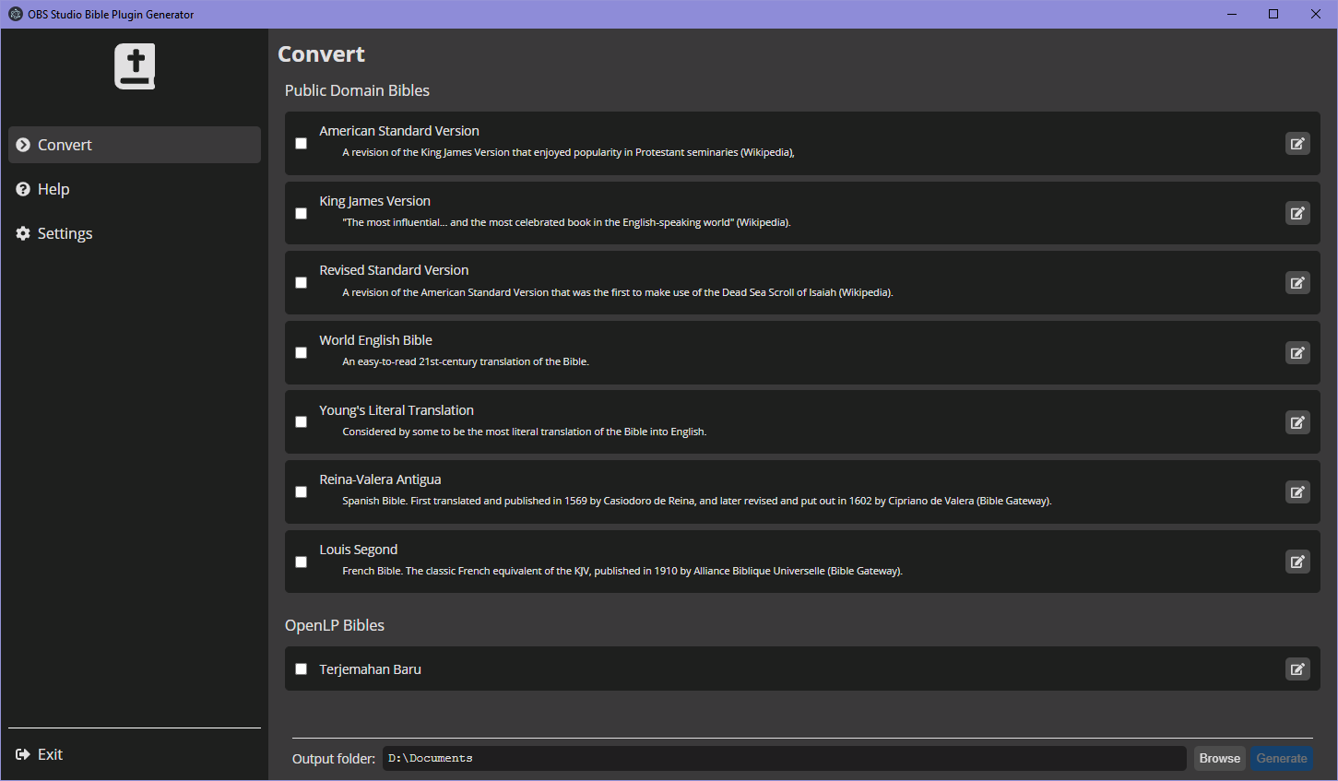
Task: Open the edit icon for American Standard Version
Action: [1297, 143]
